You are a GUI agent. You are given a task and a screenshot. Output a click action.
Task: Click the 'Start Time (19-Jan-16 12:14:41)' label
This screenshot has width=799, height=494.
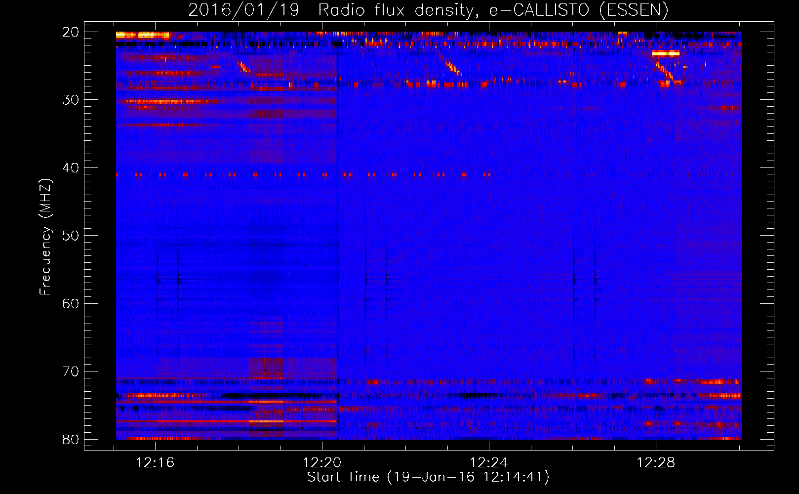tap(428, 477)
